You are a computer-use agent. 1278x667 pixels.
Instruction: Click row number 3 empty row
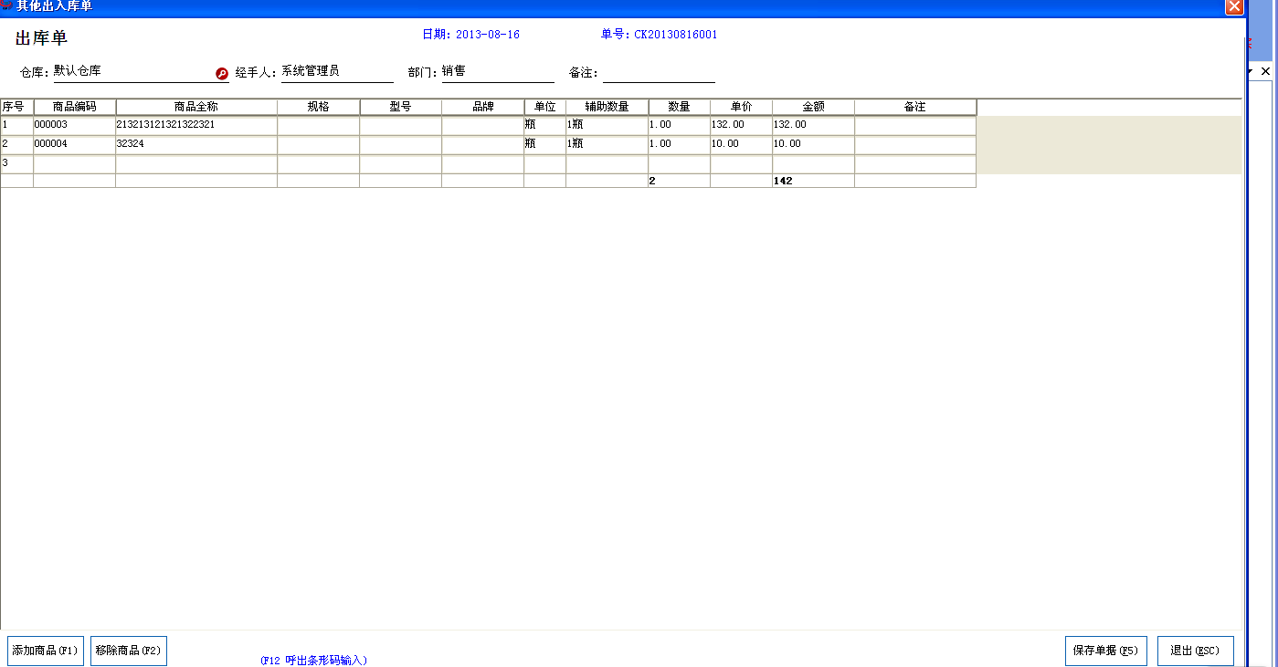pyautogui.click(x=16, y=163)
